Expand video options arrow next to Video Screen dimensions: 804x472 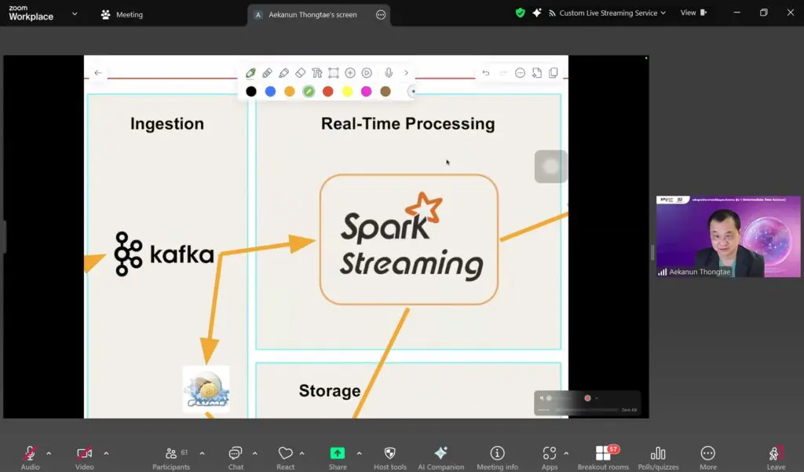coord(106,453)
